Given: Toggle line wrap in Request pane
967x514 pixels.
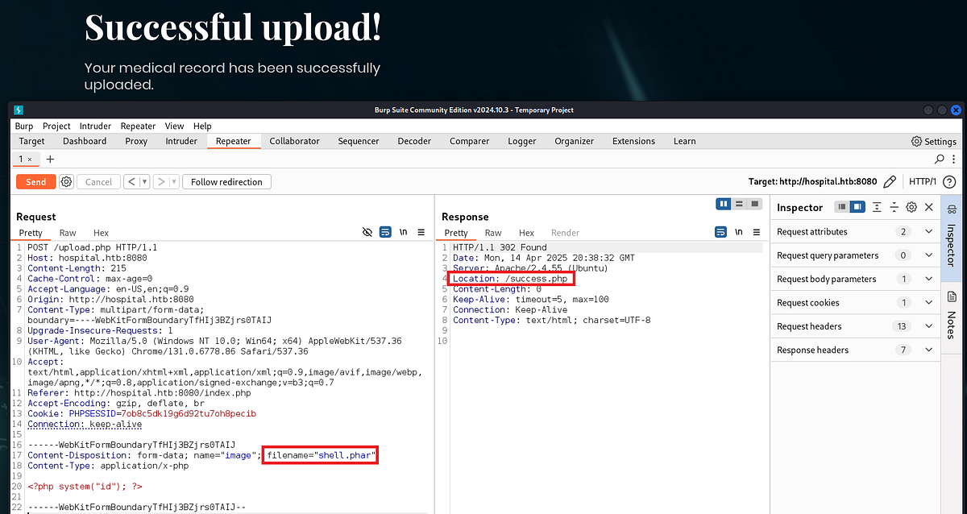Looking at the screenshot, I should 385,233.
